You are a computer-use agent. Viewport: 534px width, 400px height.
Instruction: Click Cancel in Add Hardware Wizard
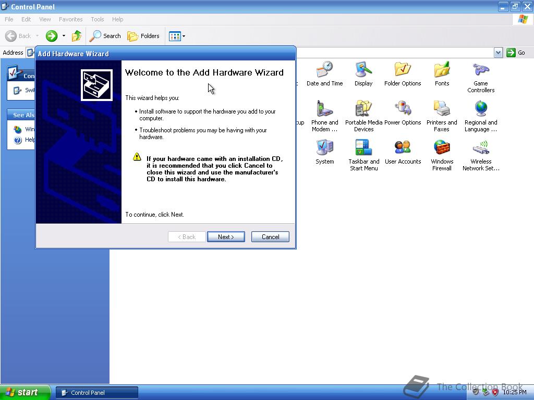coord(270,237)
